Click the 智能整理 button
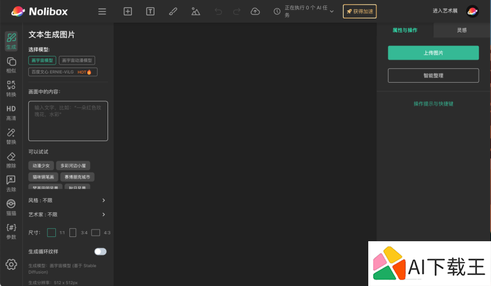This screenshot has height=286, width=491. pyautogui.click(x=433, y=75)
